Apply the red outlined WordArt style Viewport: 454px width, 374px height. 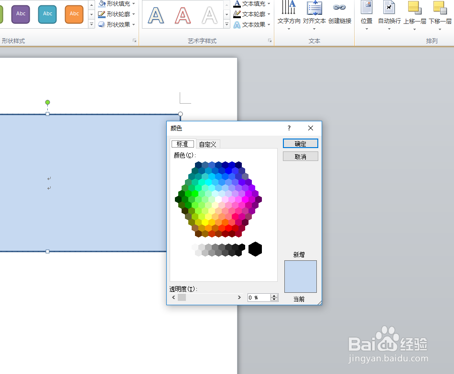183,15
